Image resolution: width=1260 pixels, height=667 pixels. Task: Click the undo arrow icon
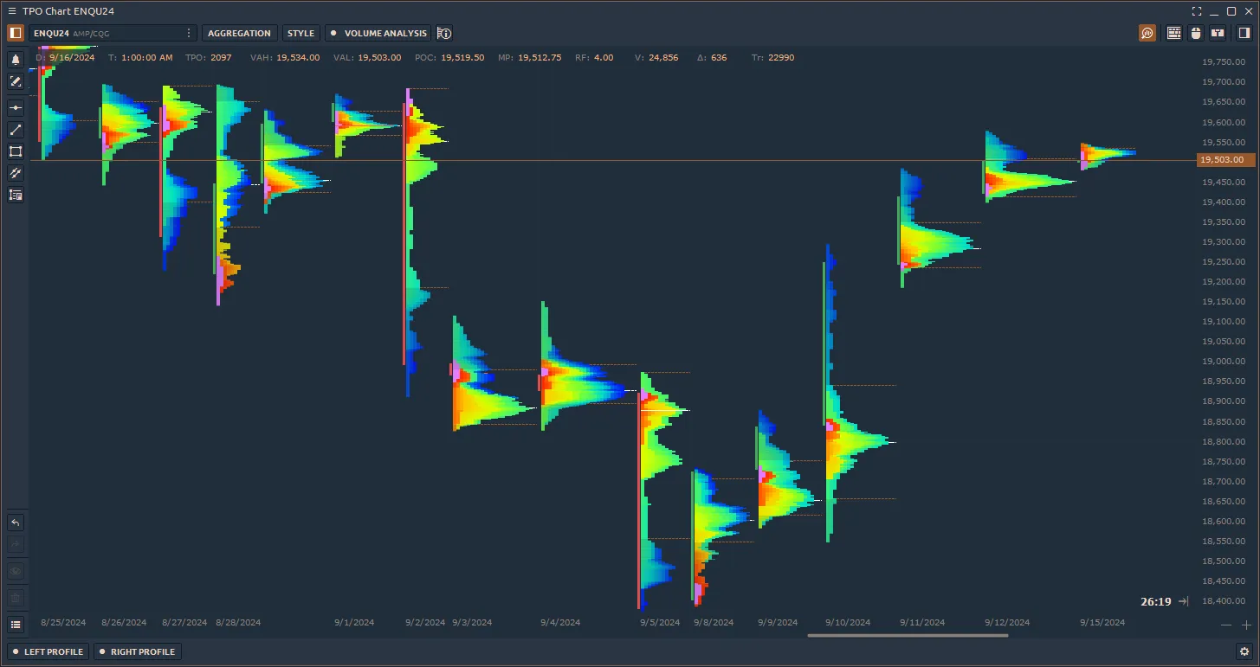click(x=16, y=523)
